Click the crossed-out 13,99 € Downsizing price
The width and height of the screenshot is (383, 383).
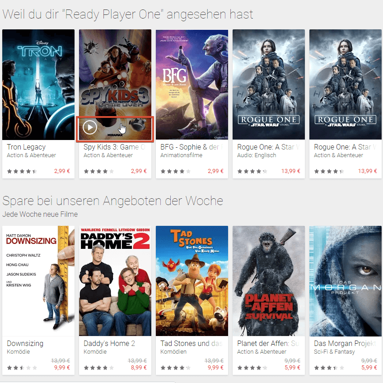(x=61, y=360)
